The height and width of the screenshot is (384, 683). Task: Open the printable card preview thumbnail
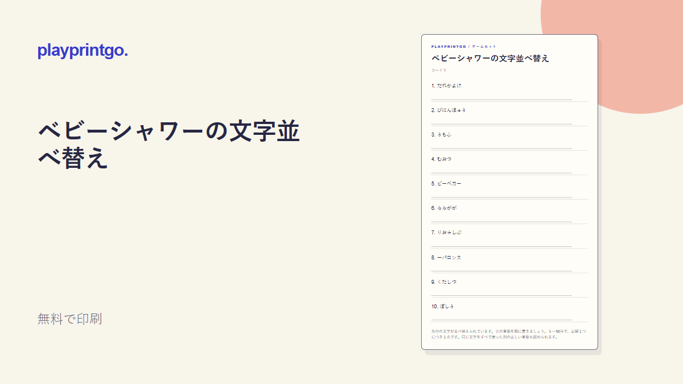[x=509, y=192]
